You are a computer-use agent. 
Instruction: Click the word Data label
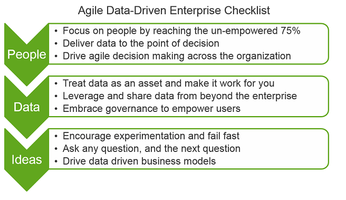tap(27, 107)
